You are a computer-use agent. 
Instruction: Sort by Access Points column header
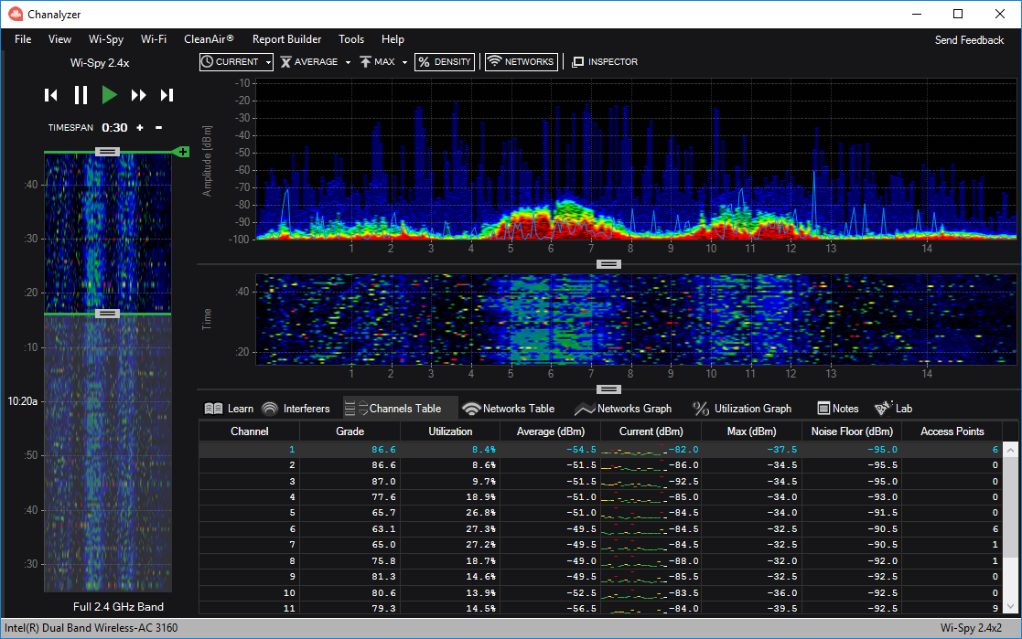click(x=952, y=431)
